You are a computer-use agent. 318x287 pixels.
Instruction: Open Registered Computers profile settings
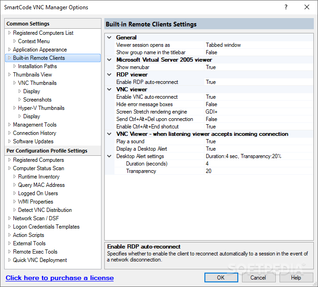[38, 160]
